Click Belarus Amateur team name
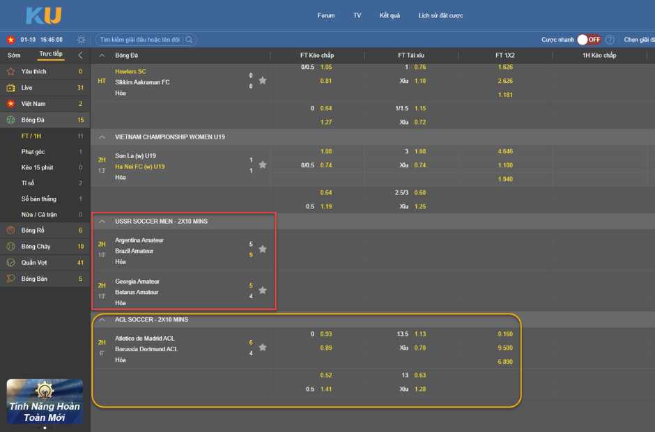The image size is (655, 432). (137, 293)
